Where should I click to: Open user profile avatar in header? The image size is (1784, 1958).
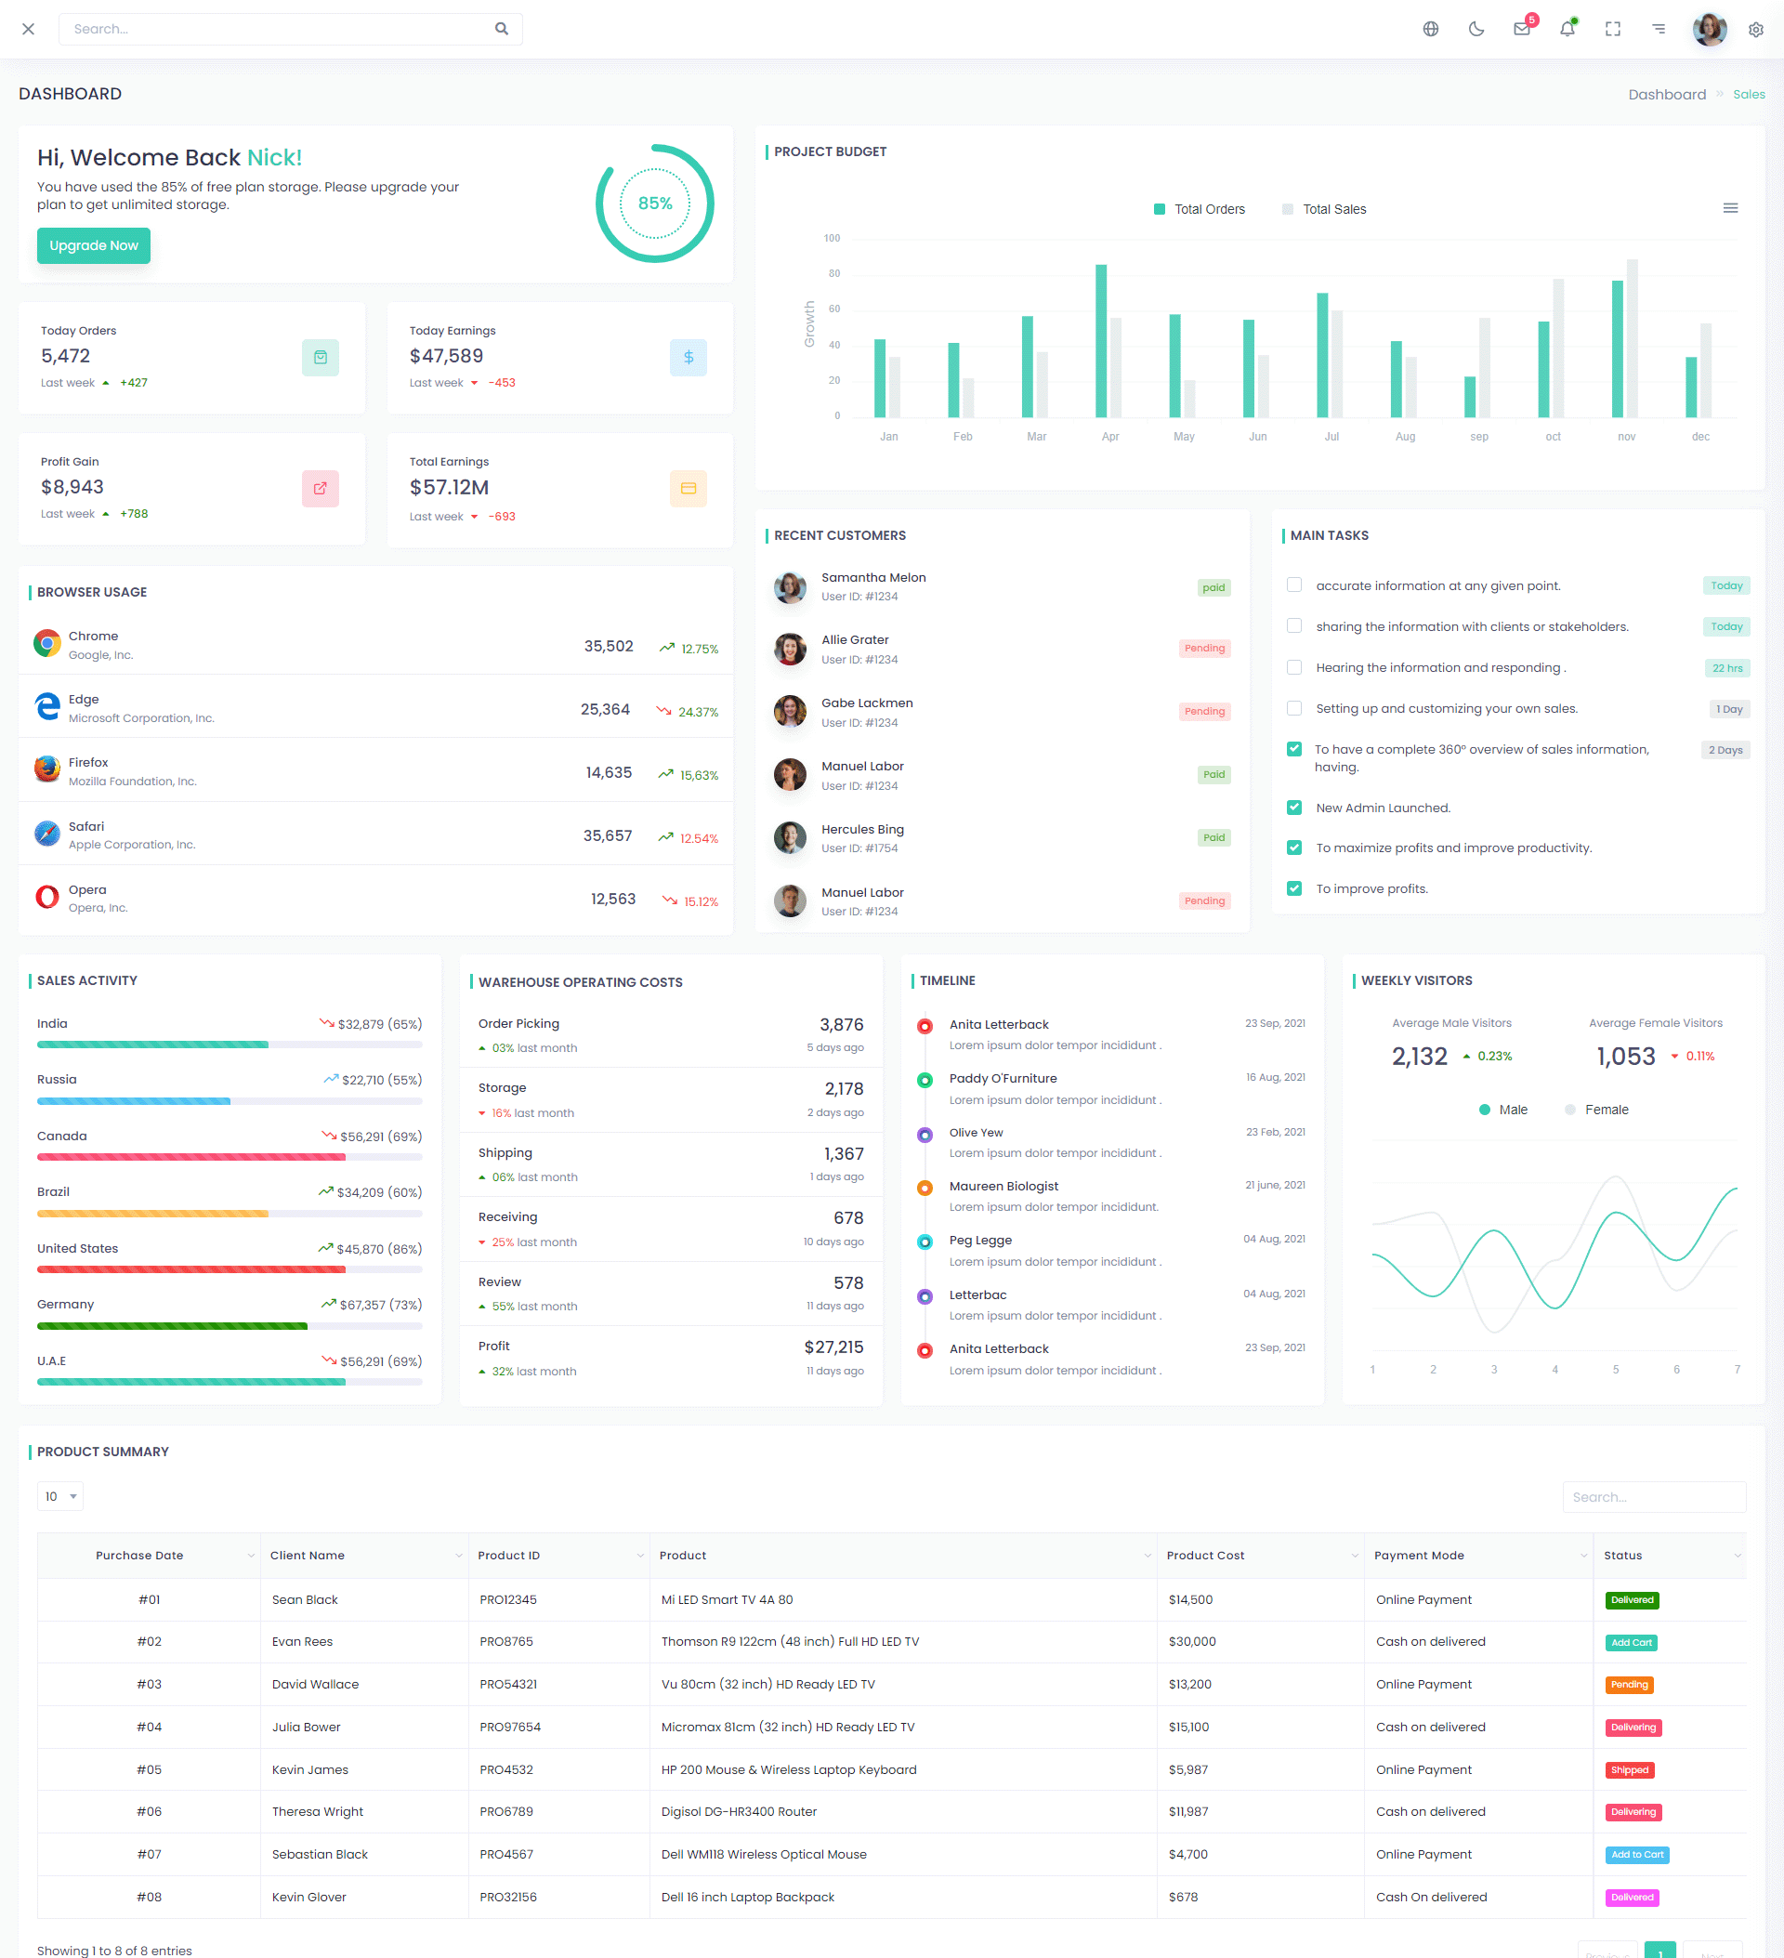(1710, 29)
